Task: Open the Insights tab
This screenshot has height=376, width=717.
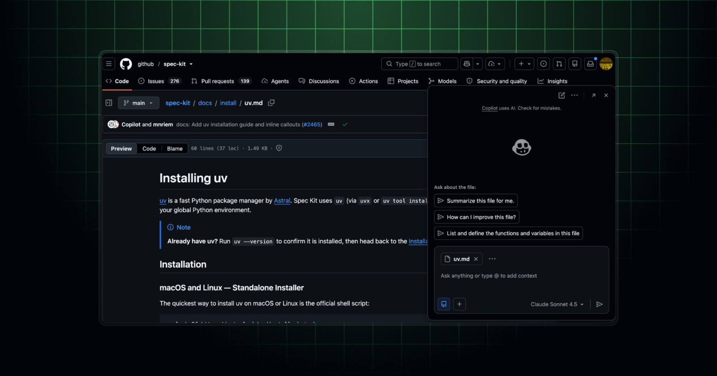Action: click(553, 81)
